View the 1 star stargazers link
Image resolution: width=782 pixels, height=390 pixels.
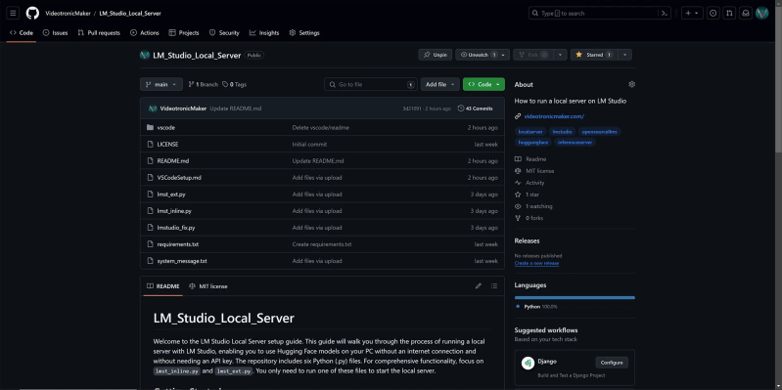pos(527,195)
